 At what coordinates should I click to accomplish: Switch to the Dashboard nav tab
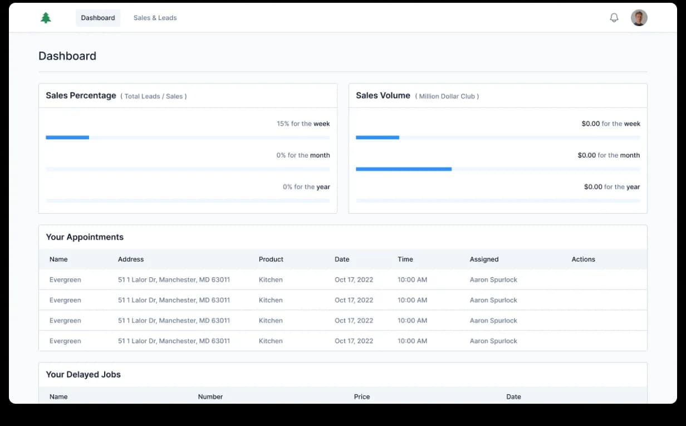(x=98, y=18)
